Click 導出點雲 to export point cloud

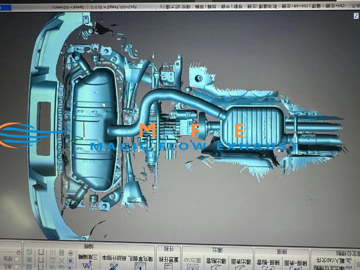(216, 263)
